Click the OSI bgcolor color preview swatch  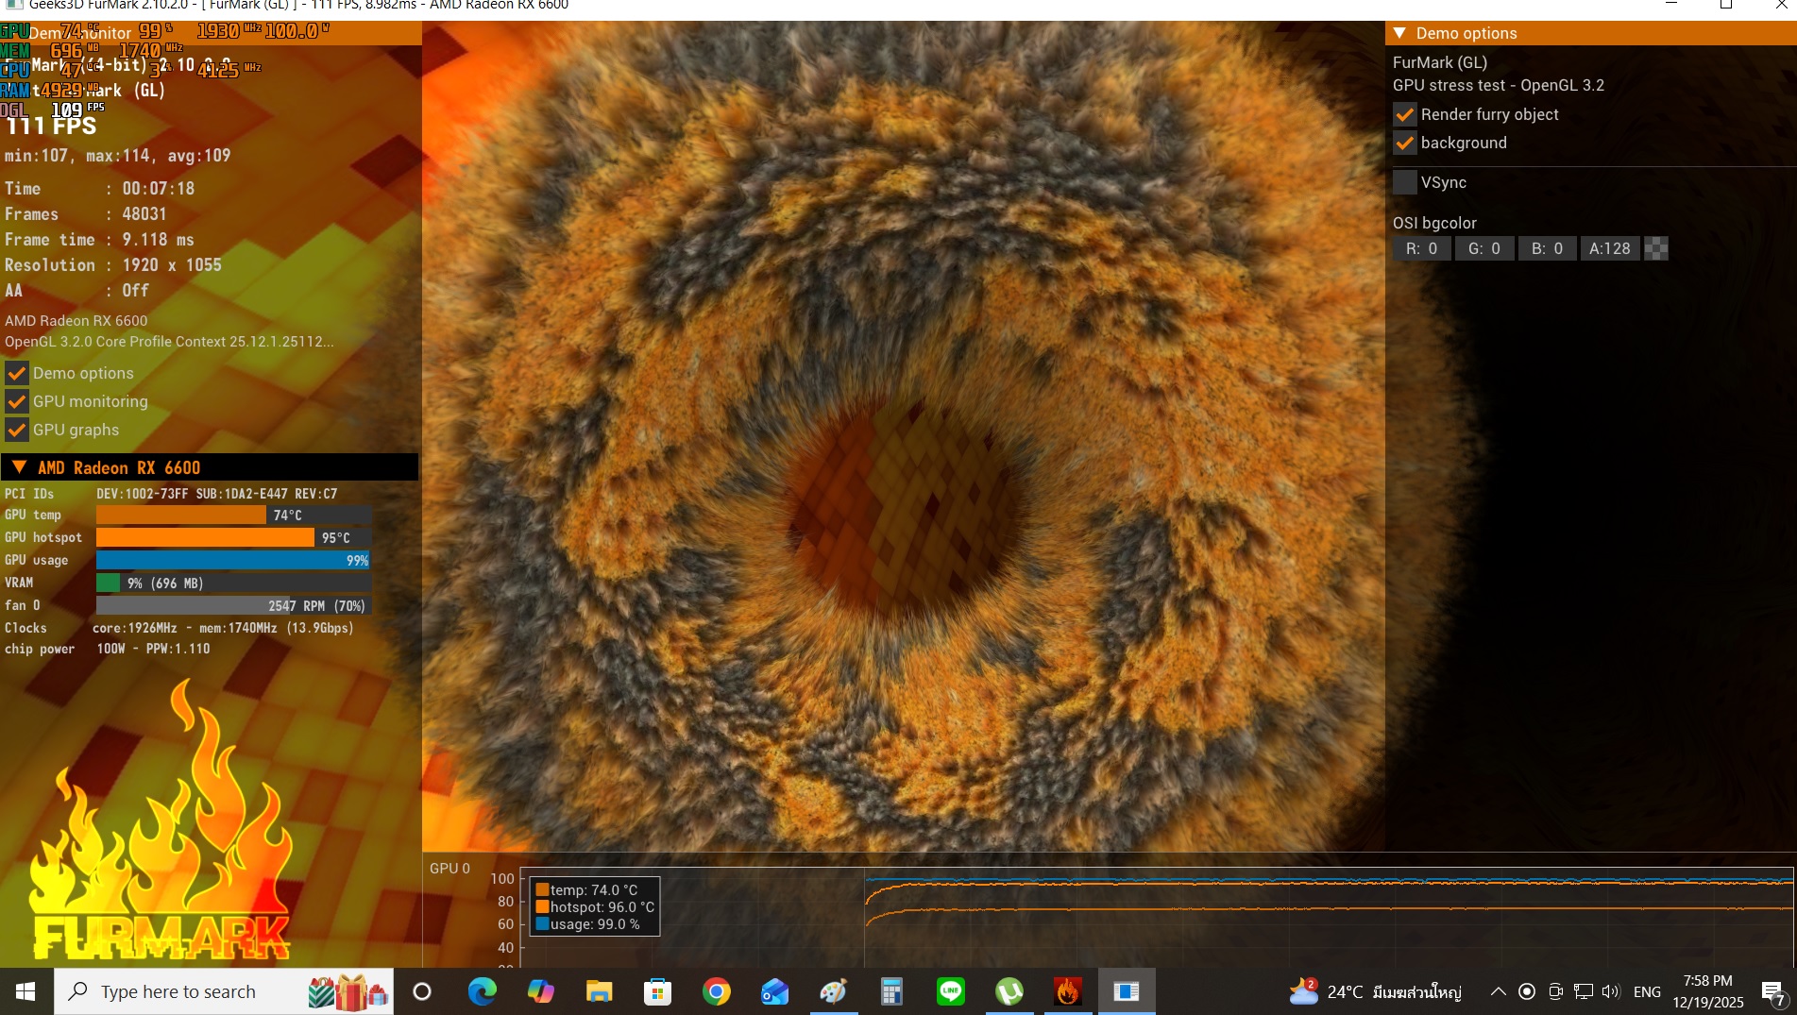[1656, 248]
